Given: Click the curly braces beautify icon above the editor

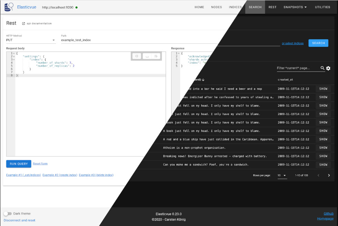Looking at the screenshot, I should pos(136,56).
